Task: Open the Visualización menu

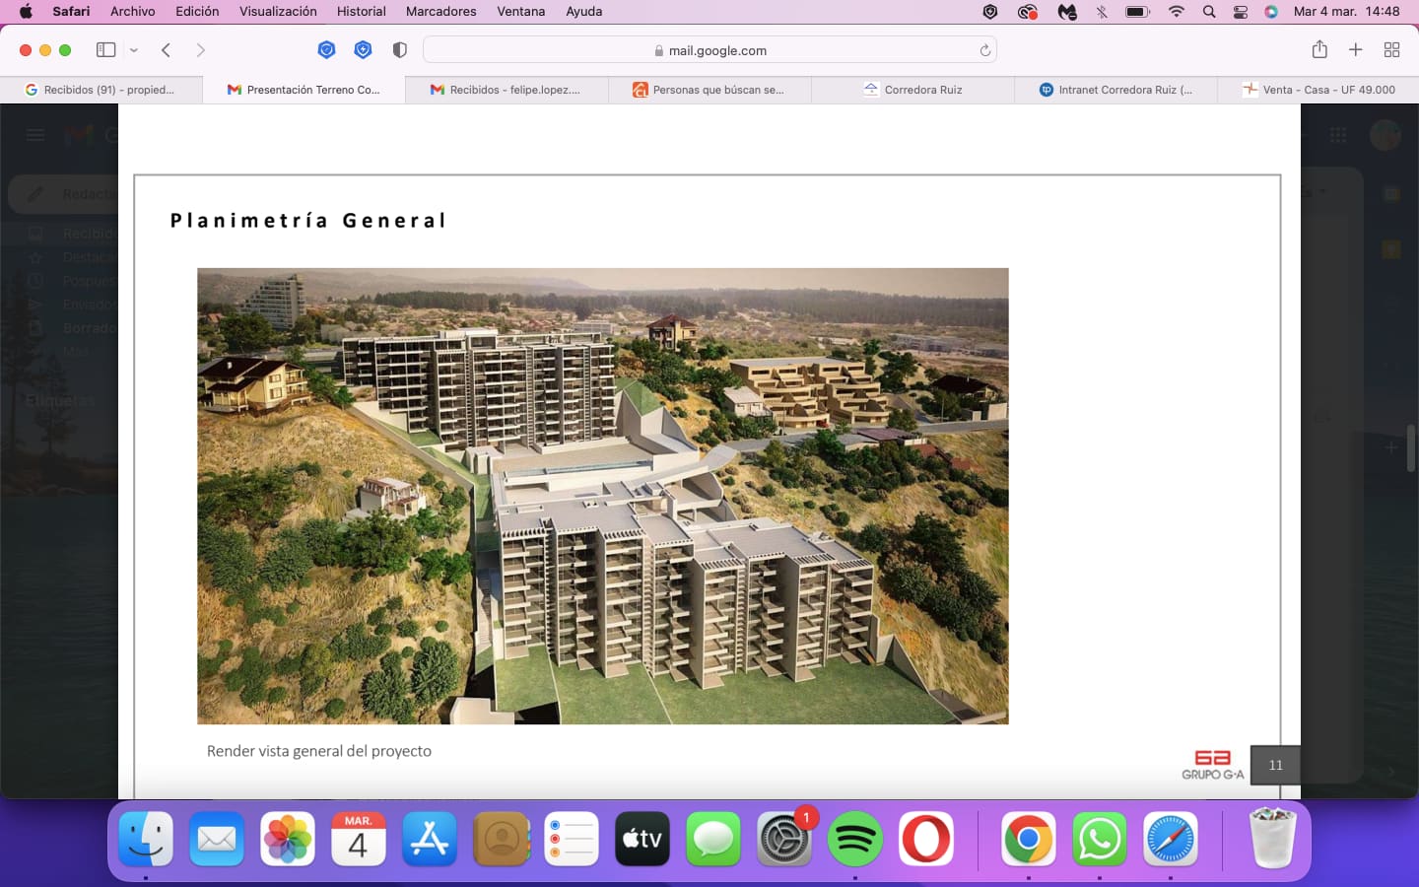Action: pyautogui.click(x=278, y=12)
